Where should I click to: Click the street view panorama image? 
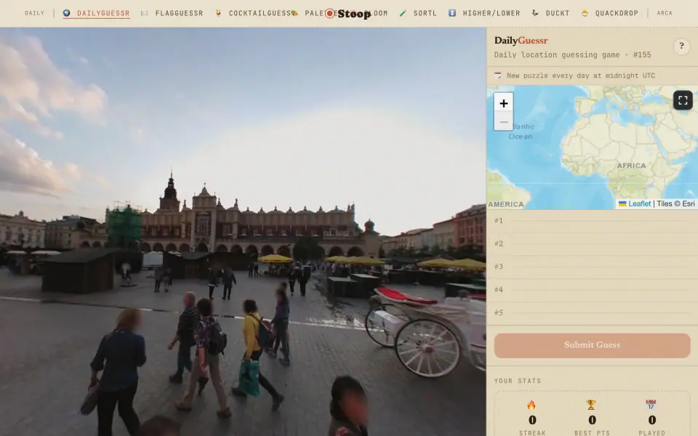(x=243, y=231)
